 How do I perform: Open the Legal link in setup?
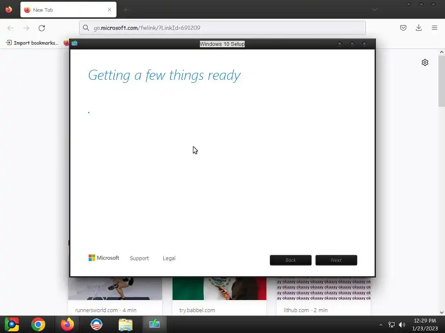[169, 258]
